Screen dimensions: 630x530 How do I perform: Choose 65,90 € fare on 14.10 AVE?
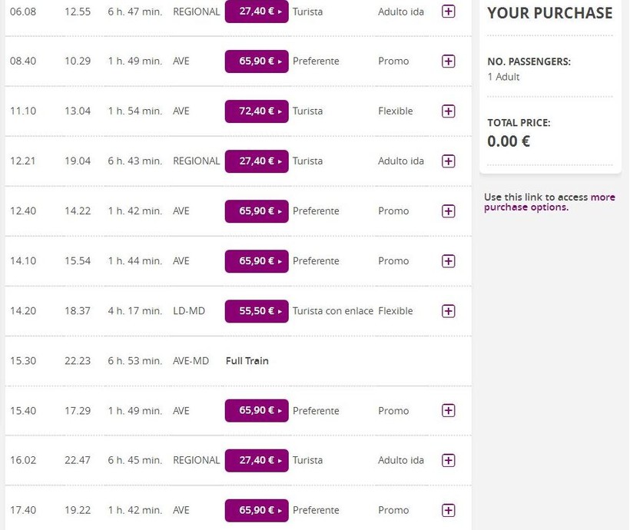pyautogui.click(x=257, y=261)
